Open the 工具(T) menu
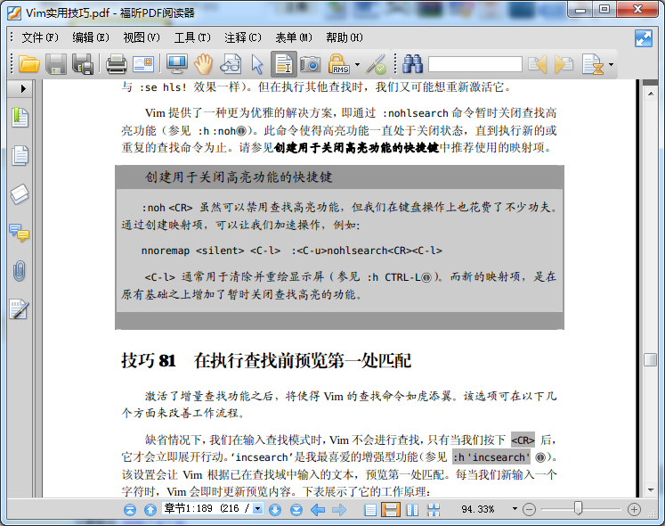Viewport: 665px width, 526px height. pos(192,37)
